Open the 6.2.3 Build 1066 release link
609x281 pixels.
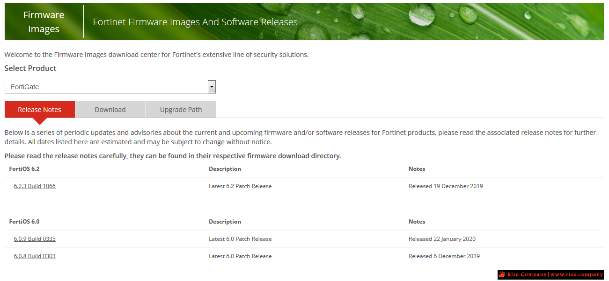pyautogui.click(x=35, y=186)
